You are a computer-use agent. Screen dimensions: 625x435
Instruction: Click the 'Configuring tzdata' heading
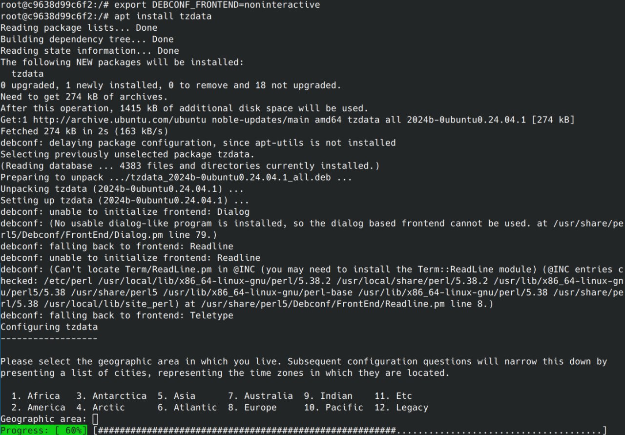pos(49,327)
